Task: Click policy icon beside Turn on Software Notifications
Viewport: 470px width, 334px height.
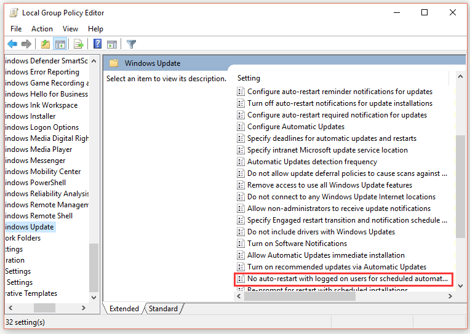Action: click(241, 244)
